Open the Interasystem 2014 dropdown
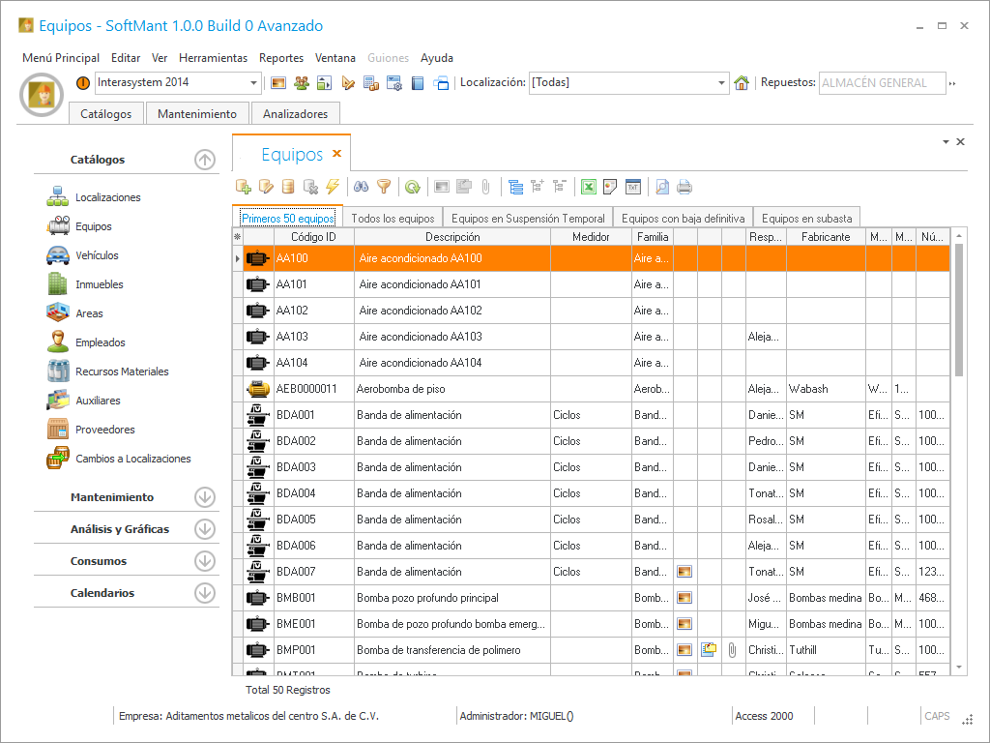 [254, 83]
